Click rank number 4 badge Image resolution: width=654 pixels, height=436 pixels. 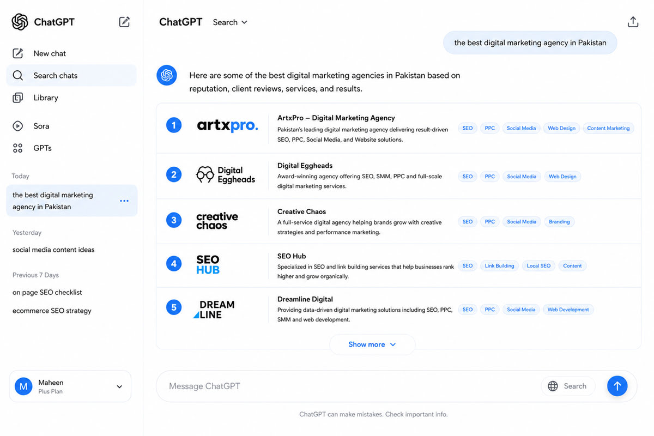[x=174, y=264]
